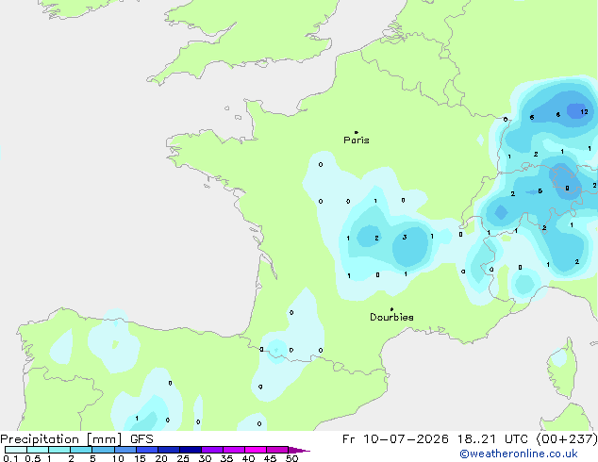
Task: Click the 0.5–1 mm legend swatch
Action: click(x=38, y=450)
